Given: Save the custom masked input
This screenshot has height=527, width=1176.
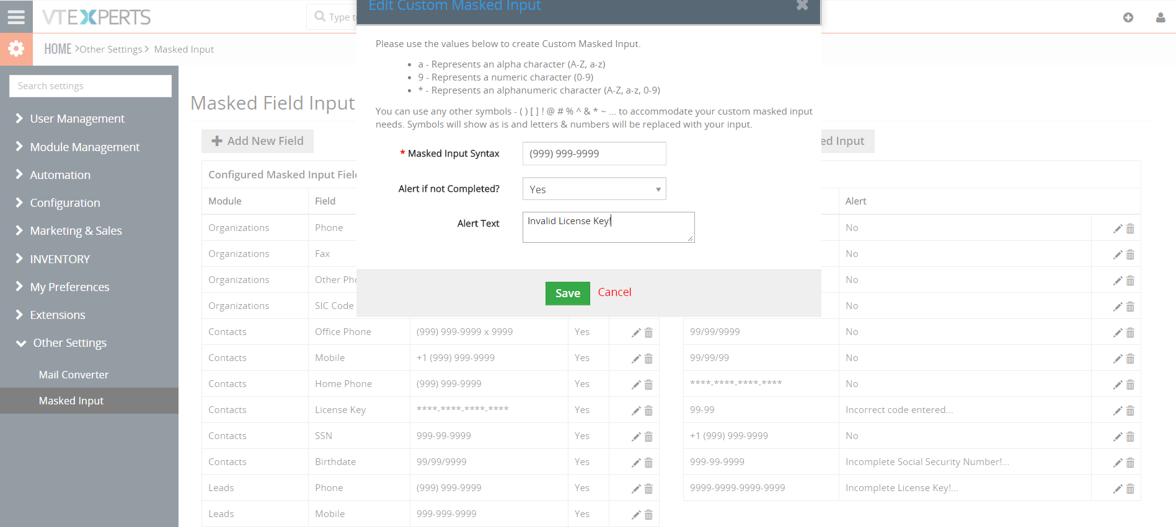Looking at the screenshot, I should coord(567,294).
